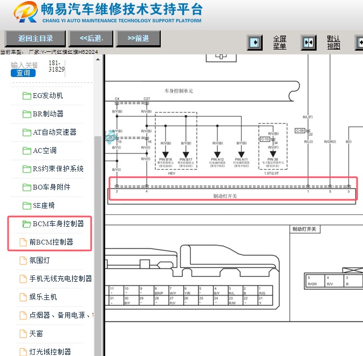The image size is (363, 356).
Task: Click the 查询 search button
Action: [x=23, y=73]
